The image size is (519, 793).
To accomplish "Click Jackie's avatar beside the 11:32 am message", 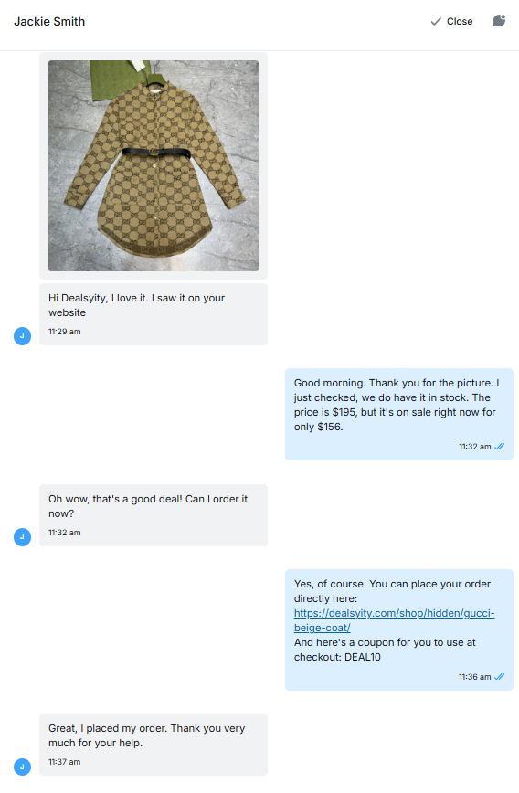I will tap(22, 536).
